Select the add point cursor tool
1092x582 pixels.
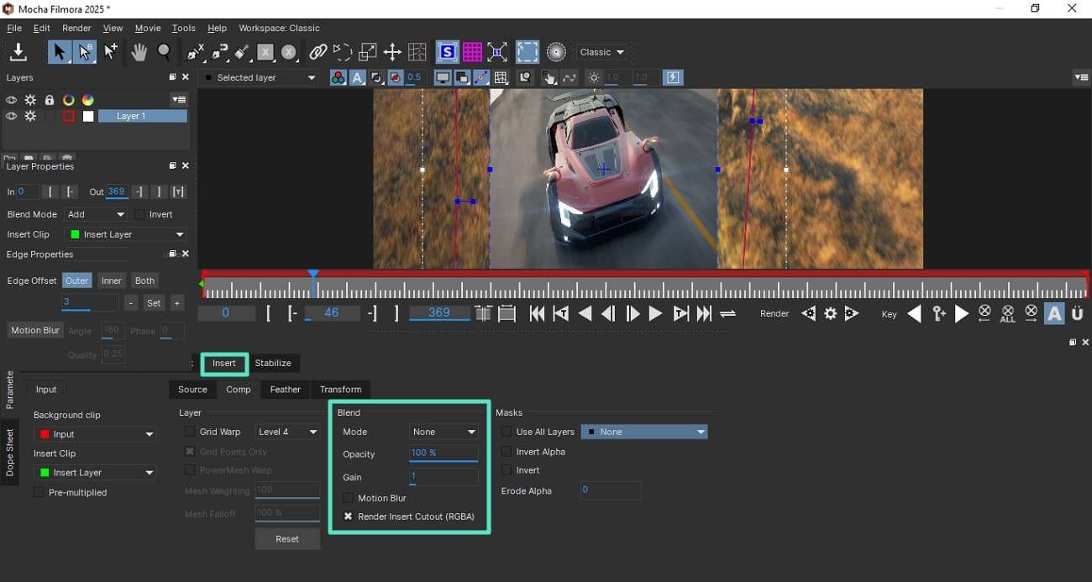point(111,53)
